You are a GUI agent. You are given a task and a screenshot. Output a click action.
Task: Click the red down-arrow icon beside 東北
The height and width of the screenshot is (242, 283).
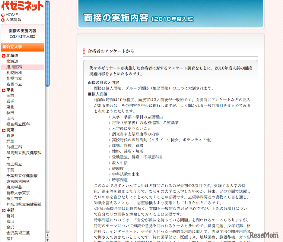[4, 90]
